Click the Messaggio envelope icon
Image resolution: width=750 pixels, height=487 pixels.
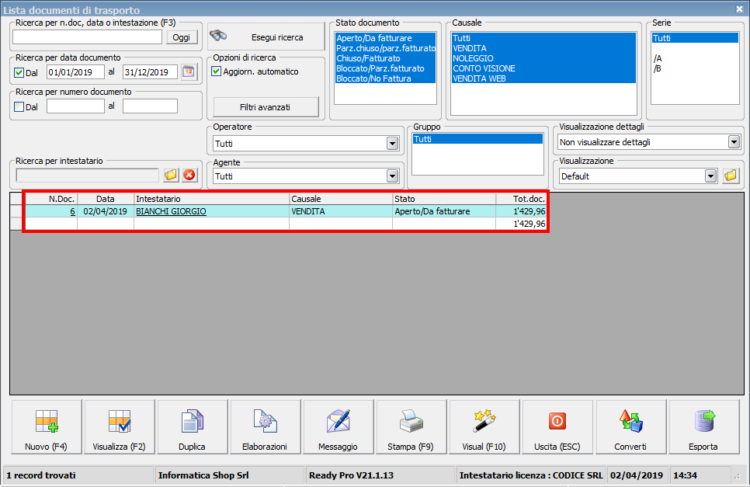pos(339,422)
